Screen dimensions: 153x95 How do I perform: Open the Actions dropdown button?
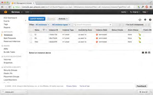coord(63,19)
